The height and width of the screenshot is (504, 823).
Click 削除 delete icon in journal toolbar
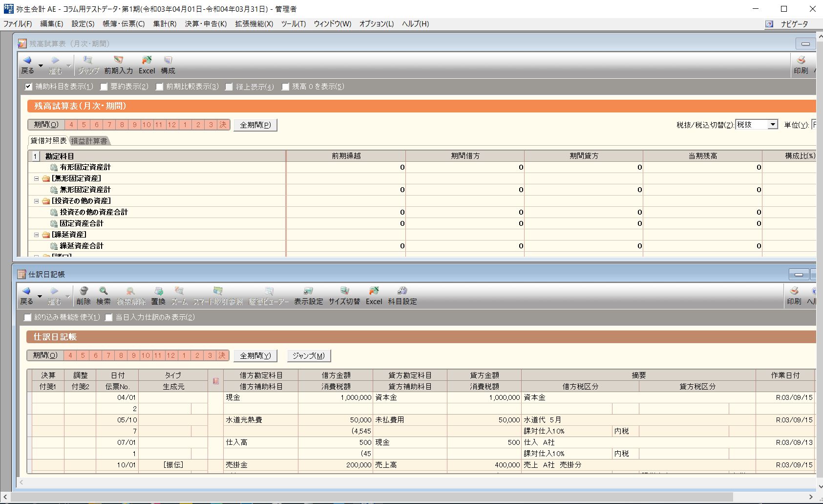[x=84, y=296]
